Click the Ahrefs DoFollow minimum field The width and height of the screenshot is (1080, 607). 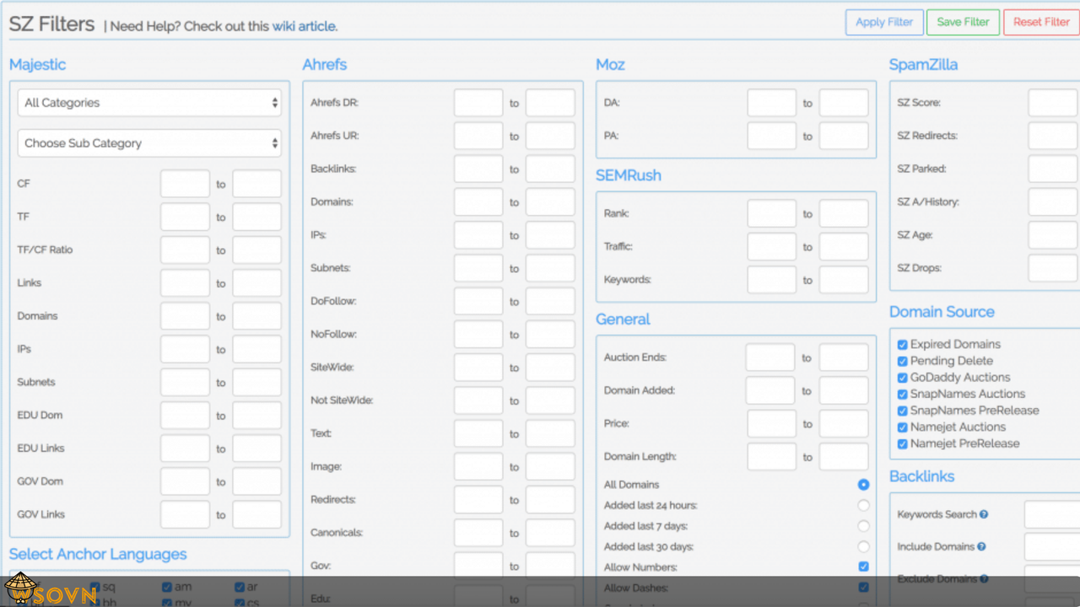478,301
